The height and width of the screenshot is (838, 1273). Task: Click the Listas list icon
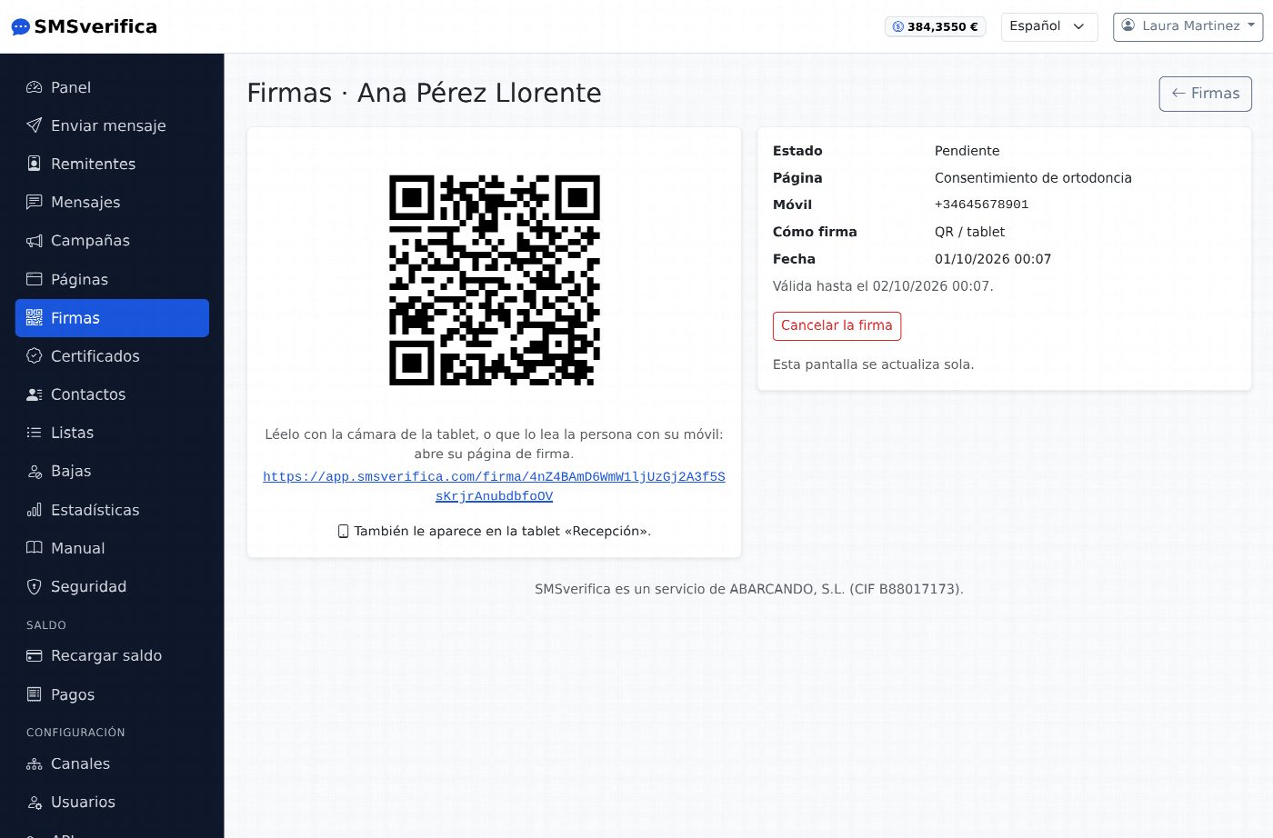[x=35, y=433]
